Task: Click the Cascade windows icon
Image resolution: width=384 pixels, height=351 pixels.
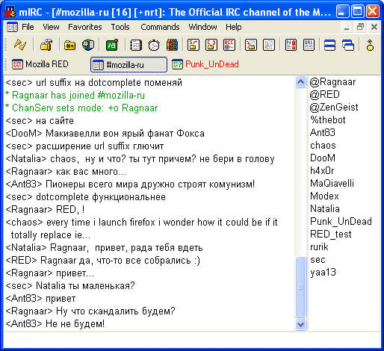Action: pyautogui.click(x=348, y=45)
